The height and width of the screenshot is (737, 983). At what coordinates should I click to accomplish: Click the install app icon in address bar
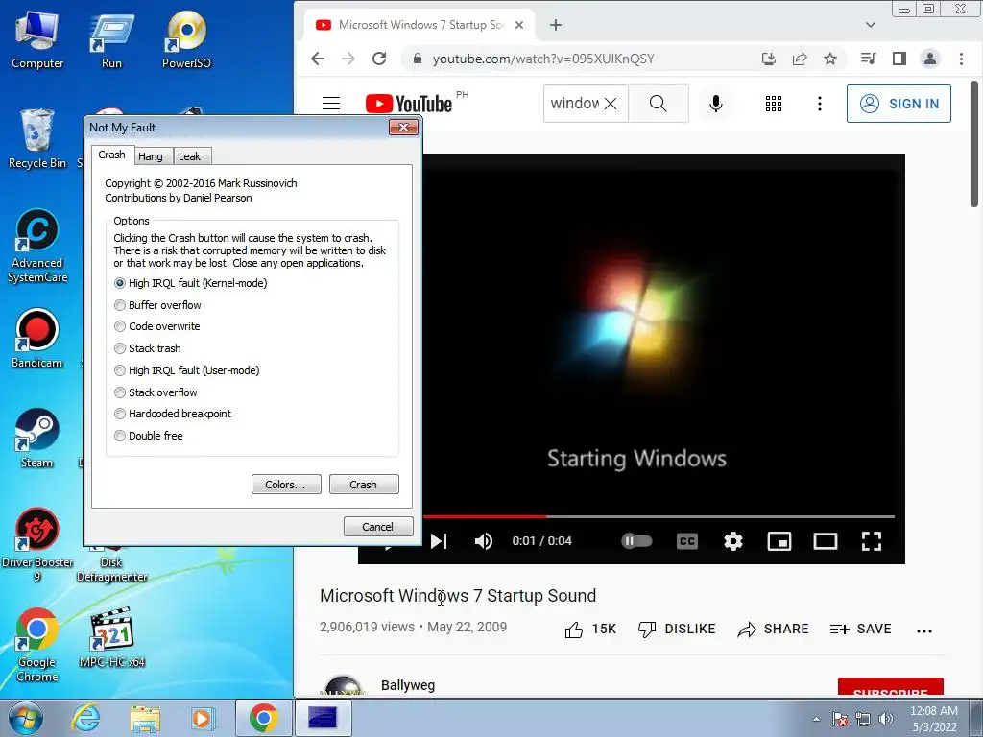pos(769,59)
